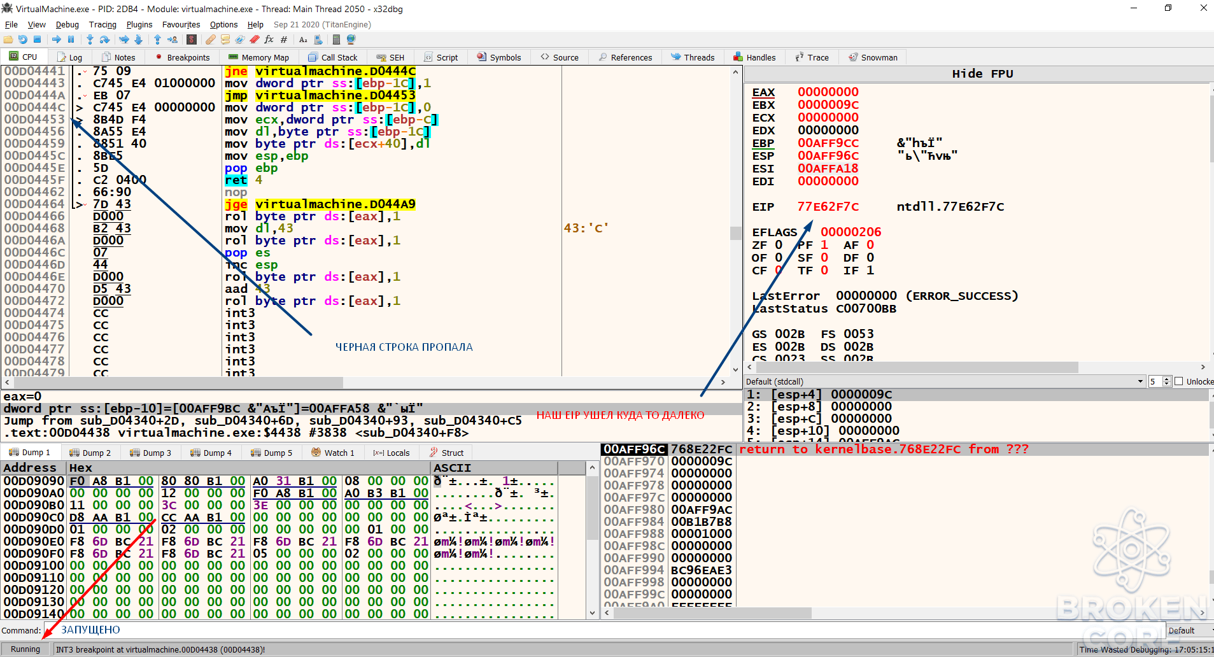This screenshot has width=1214, height=657.
Task: Open the Default command type dropdown
Action: [1190, 630]
